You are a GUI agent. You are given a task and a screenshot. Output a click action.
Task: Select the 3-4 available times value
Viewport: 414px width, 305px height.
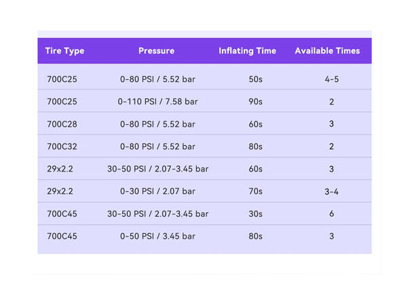[x=331, y=191]
